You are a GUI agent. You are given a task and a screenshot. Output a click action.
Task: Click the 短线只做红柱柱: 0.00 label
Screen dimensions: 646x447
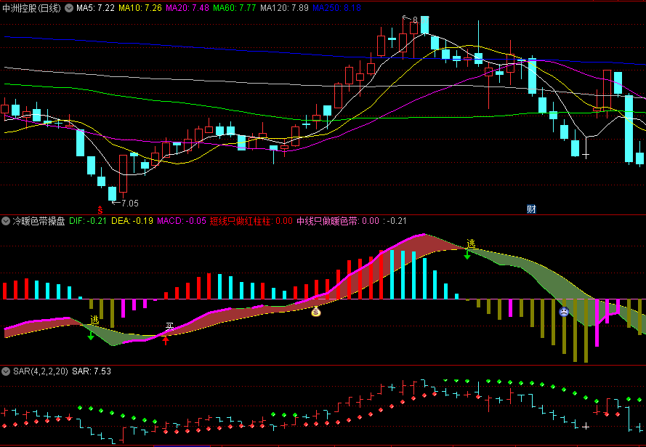[251, 221]
